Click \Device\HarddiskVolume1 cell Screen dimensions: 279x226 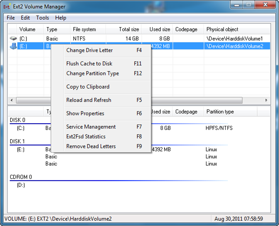pyautogui.click(x=234, y=39)
